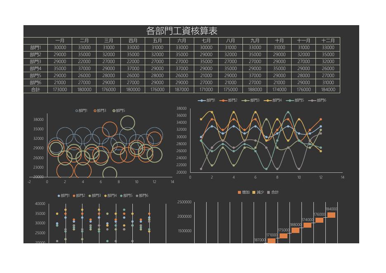
Task: Select the 十一月 header cell
Action: coord(304,40)
